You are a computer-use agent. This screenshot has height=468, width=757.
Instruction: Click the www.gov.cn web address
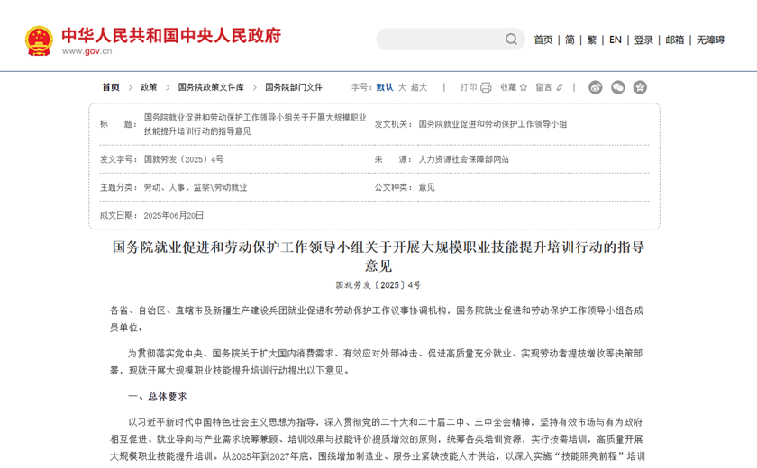point(87,51)
